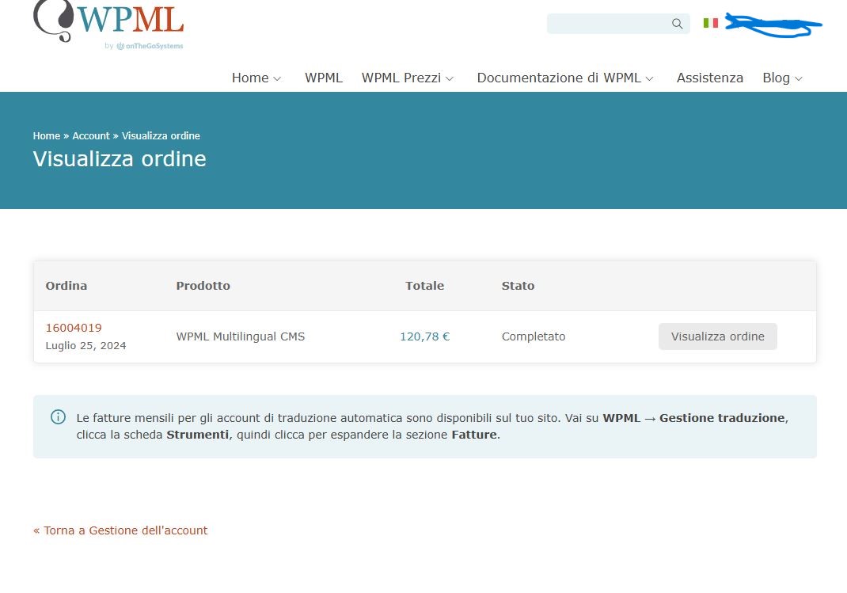Open order number 16004019 link
This screenshot has height=593, width=847.
74,328
